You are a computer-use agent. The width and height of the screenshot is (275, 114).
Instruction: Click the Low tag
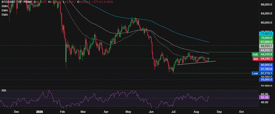(255, 73)
